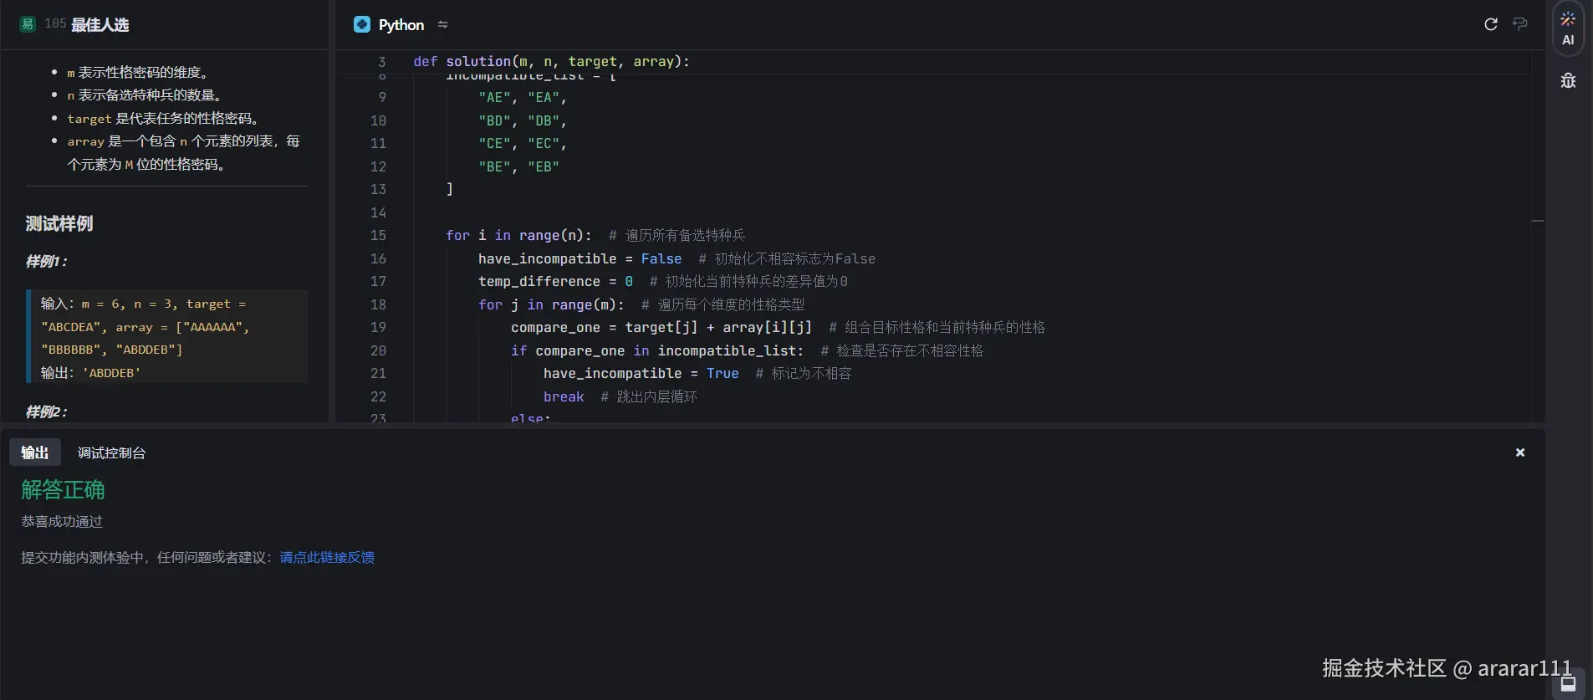This screenshot has width=1593, height=700.
Task: Open the language switch arrows next to Python
Action: pos(443,25)
